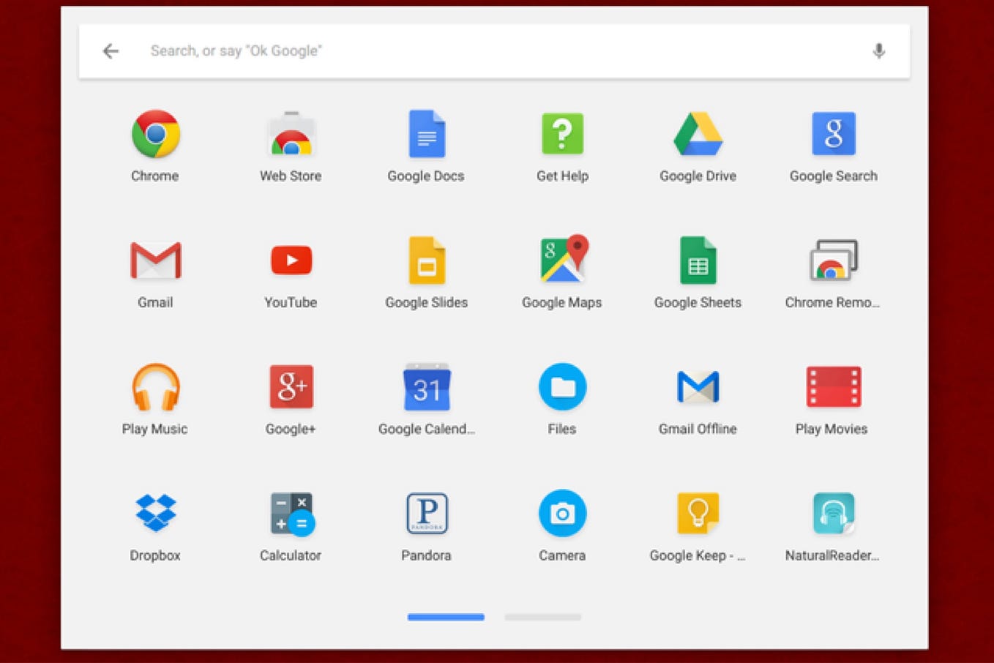Open Gmail
This screenshot has width=994, height=663.
(x=155, y=261)
